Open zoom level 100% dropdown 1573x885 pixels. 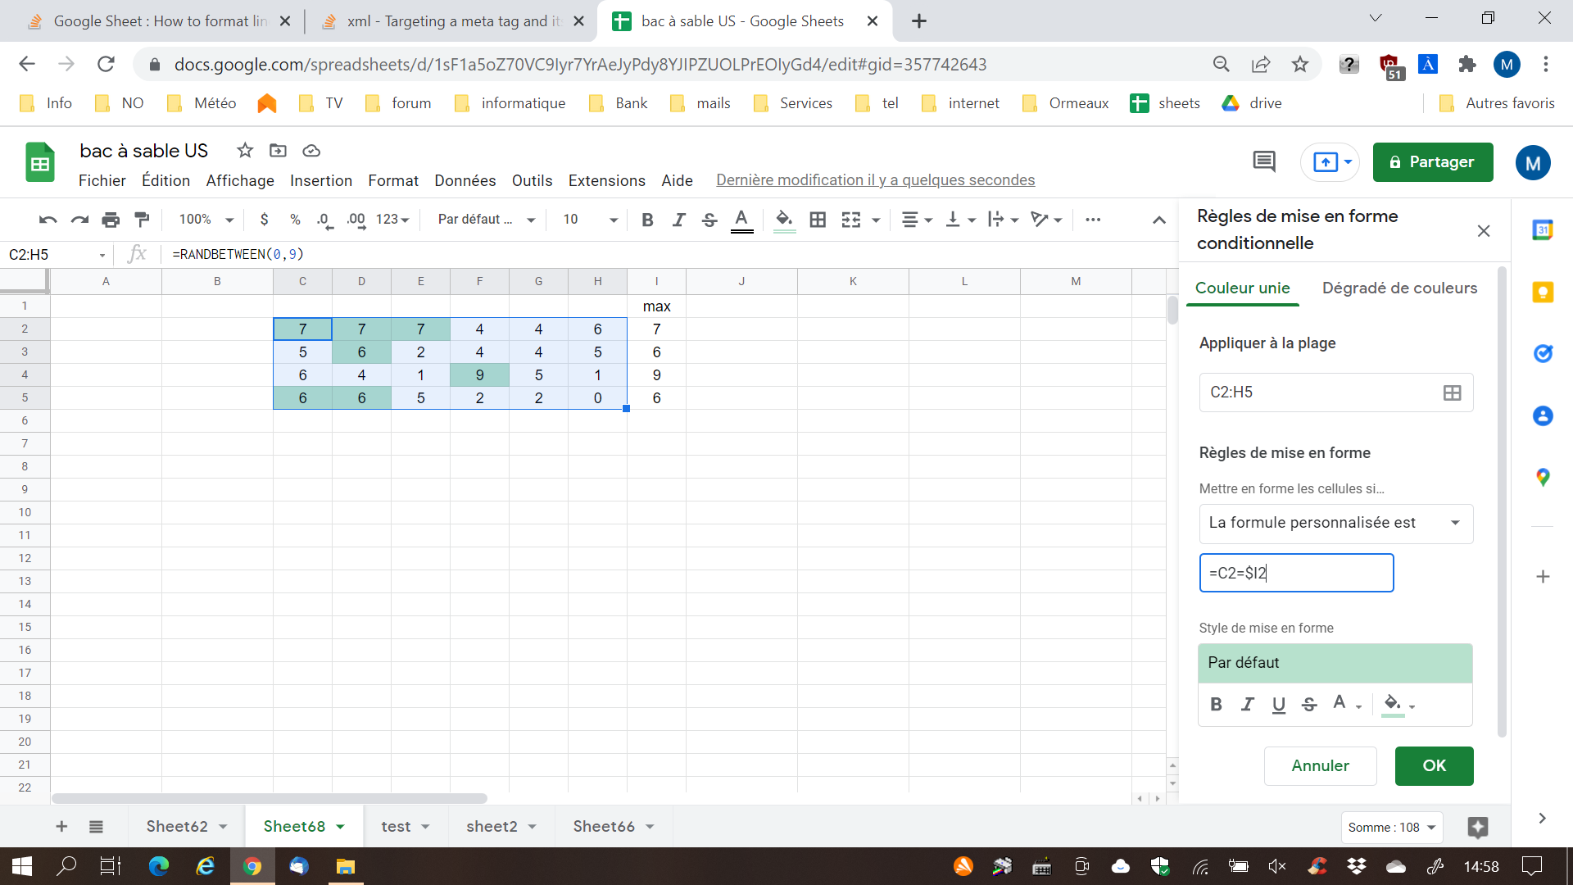coord(206,220)
